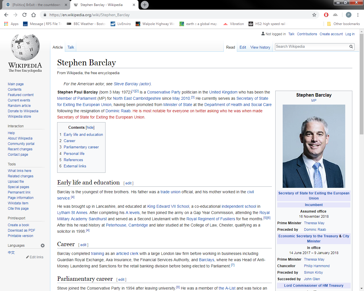Open the Walpole Highway bookmark

(155, 24)
